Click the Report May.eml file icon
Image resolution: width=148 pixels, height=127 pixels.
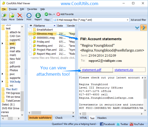34,54
